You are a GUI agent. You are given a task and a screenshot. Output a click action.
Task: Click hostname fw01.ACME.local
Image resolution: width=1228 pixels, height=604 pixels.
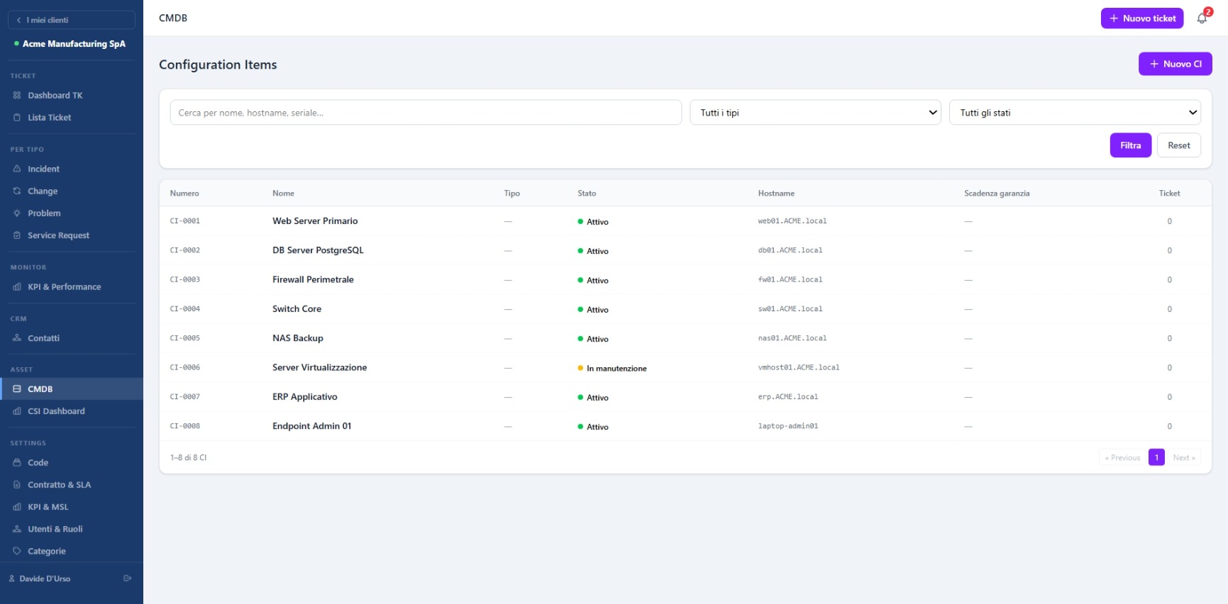(790, 279)
